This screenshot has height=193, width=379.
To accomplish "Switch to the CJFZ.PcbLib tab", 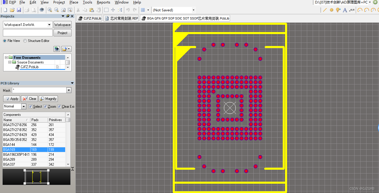I will click(90, 18).
